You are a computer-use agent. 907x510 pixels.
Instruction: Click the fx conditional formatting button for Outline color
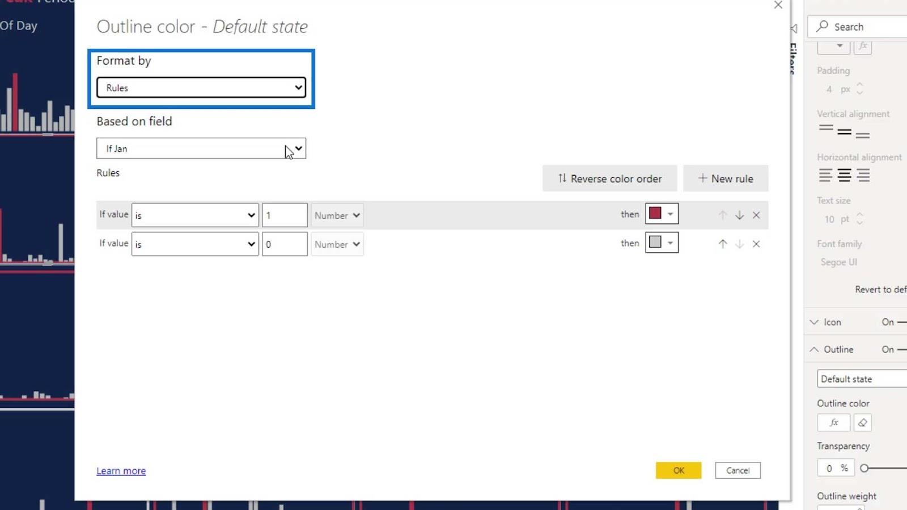(x=833, y=422)
